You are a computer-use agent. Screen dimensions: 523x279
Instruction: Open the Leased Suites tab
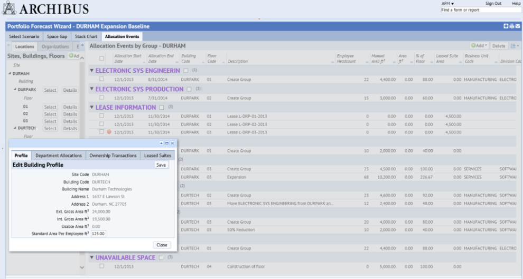click(x=157, y=156)
